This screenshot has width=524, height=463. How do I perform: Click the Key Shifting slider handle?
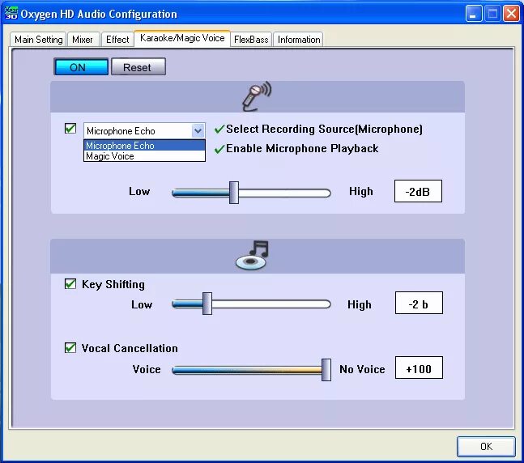click(x=207, y=304)
